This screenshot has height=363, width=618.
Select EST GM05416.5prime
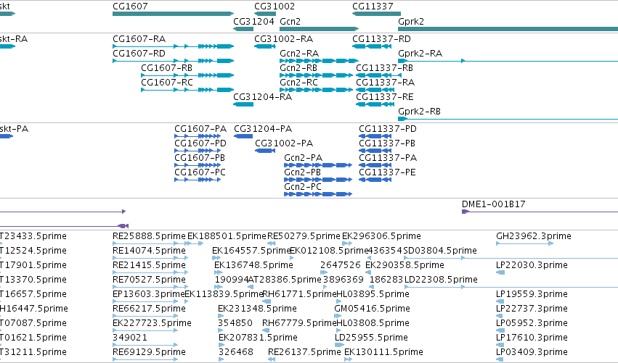coord(338,316)
